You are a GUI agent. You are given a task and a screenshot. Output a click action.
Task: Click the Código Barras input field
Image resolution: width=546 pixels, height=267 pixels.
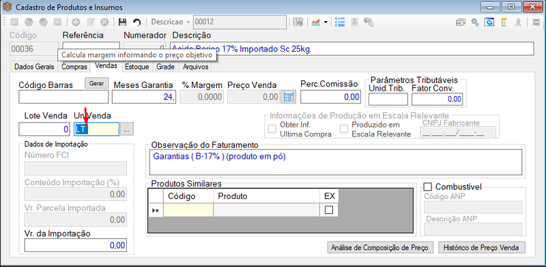(x=63, y=97)
